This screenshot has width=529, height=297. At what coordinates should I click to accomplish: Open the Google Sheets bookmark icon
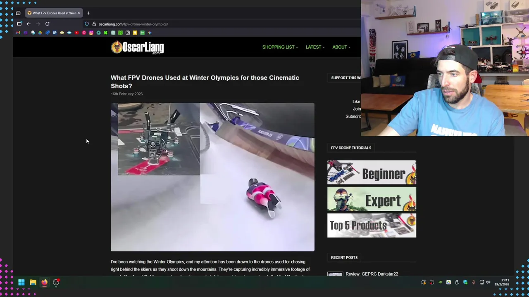click(x=142, y=33)
